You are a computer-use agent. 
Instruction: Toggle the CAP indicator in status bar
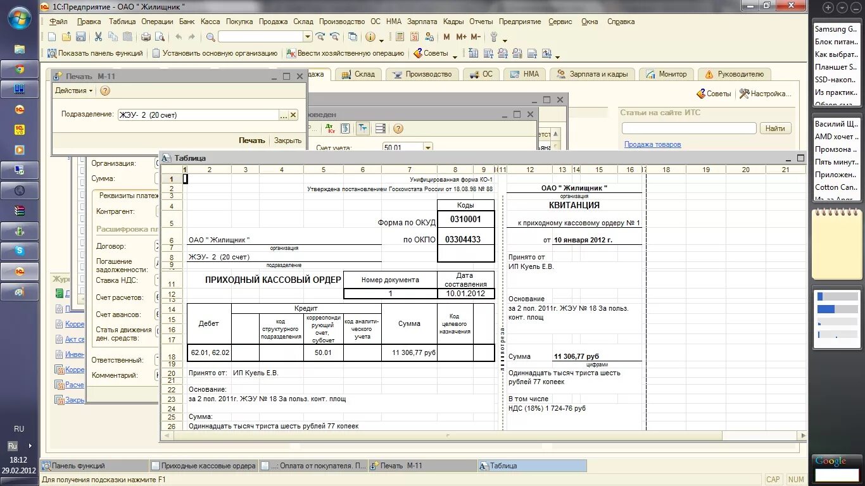coord(773,479)
